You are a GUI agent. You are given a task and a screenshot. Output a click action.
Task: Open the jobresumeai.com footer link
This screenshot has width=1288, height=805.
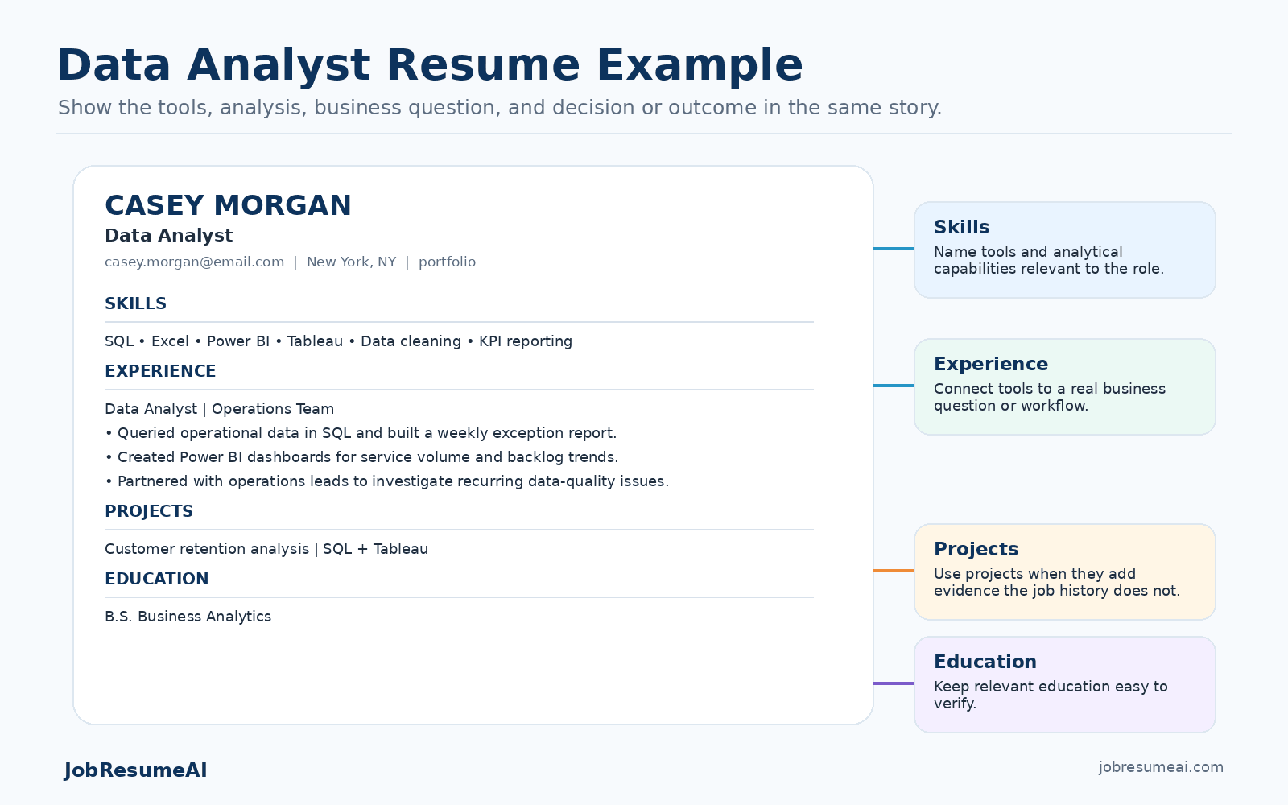point(1161,767)
